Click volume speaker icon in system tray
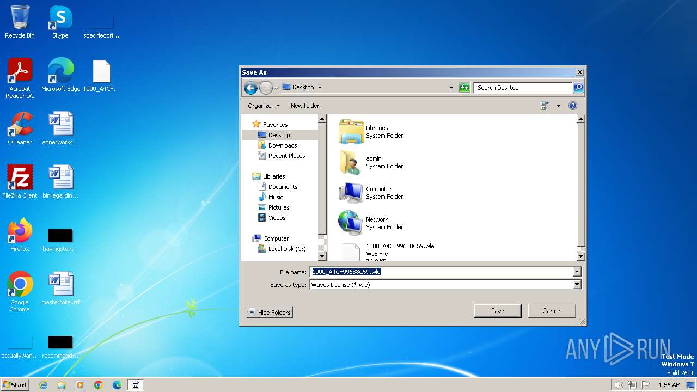The height and width of the screenshot is (392, 697). [619, 385]
